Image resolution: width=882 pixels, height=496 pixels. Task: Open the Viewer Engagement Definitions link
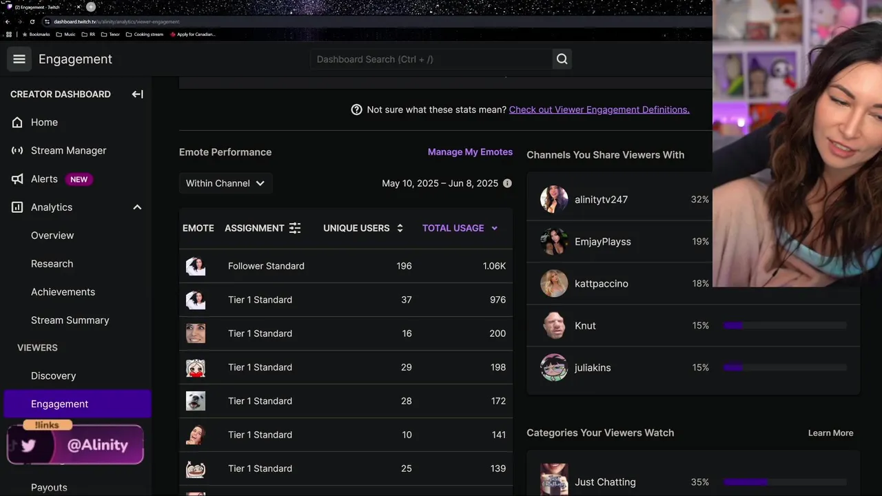(599, 110)
